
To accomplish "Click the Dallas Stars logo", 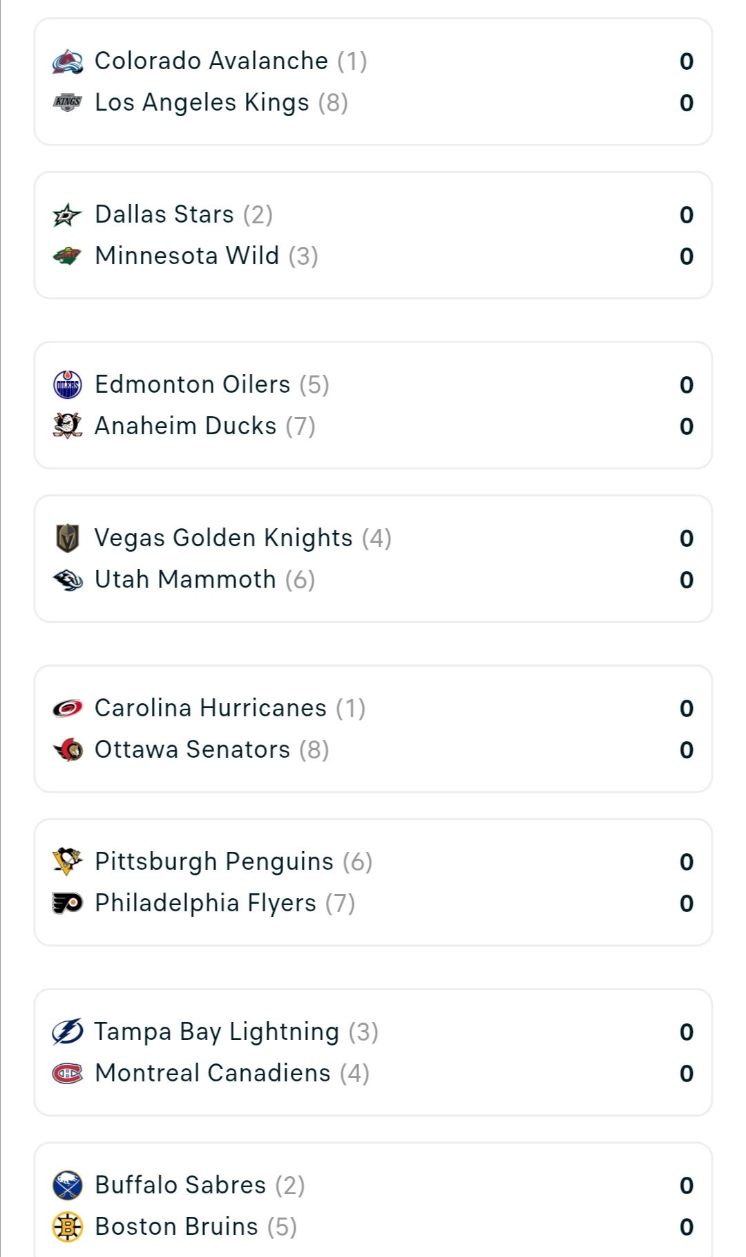I will pos(68,215).
